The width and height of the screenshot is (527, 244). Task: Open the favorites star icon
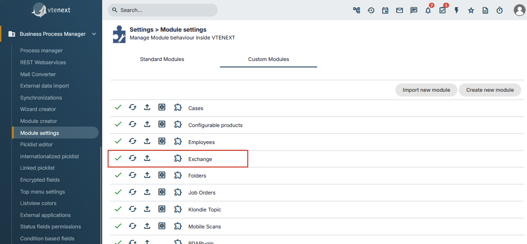tap(471, 11)
